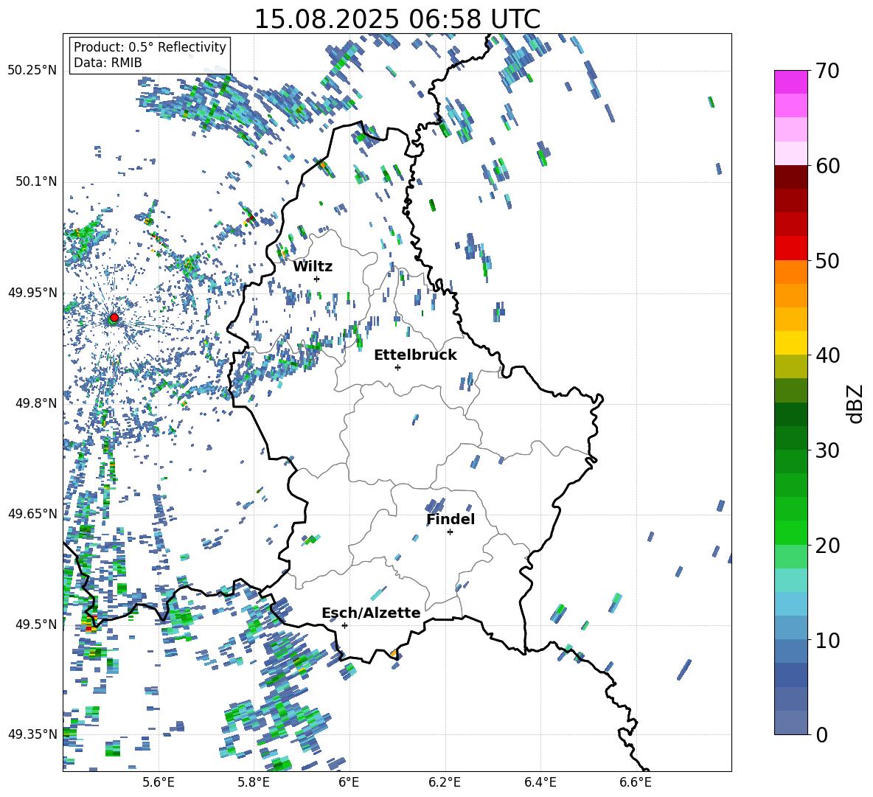Click the 50 value on colorbar

(x=828, y=261)
